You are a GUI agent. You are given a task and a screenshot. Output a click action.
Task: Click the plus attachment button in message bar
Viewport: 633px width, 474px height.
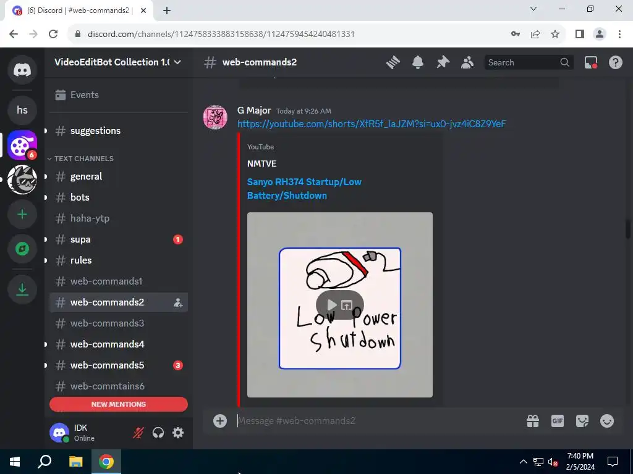[220, 421]
